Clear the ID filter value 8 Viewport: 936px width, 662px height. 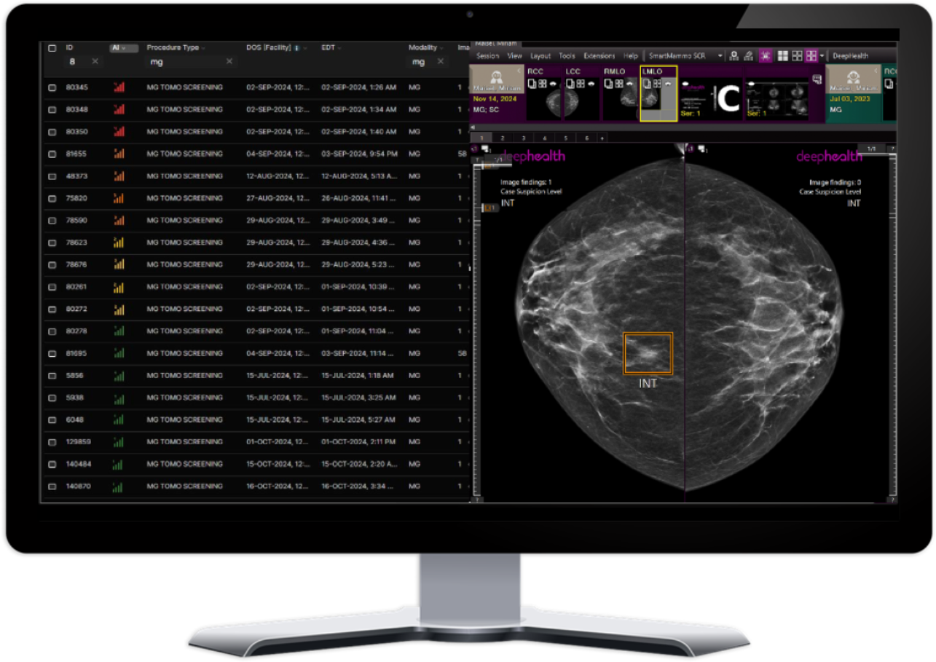point(94,63)
